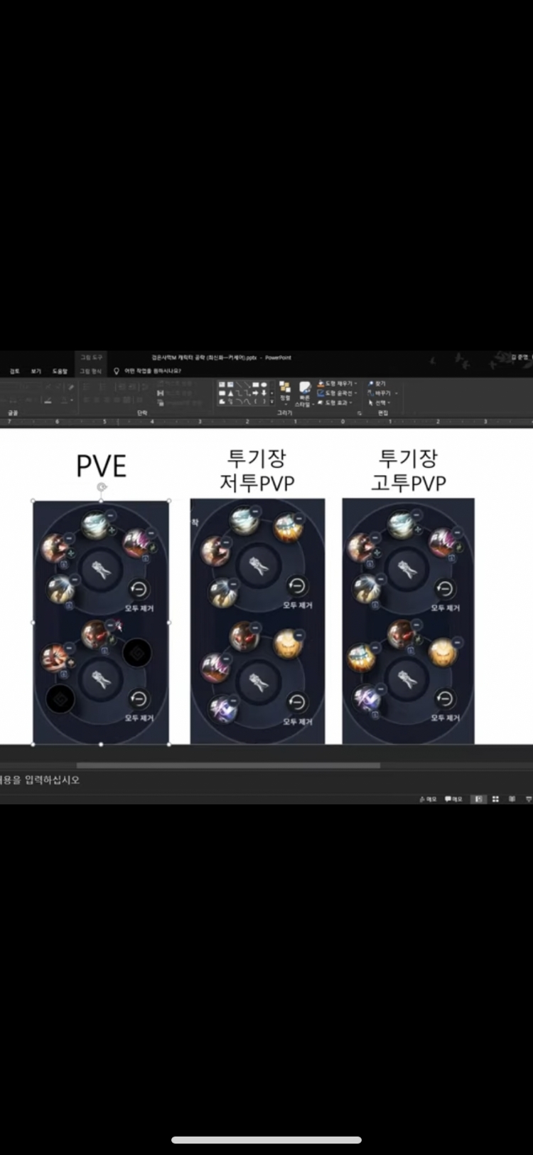Click 모두 제거 under PVE upper wheel
Image resolution: width=533 pixels, height=1155 pixels.
[x=139, y=608]
